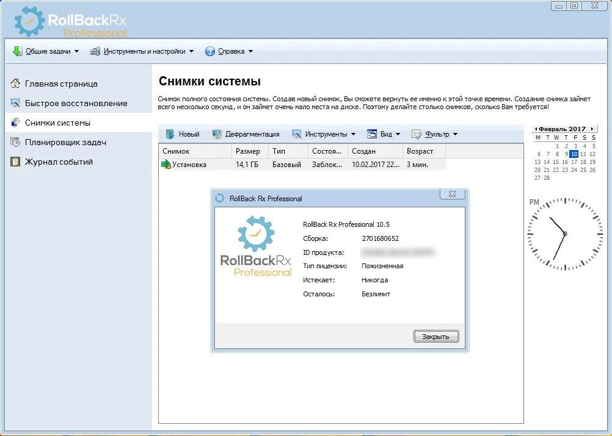Screen dimensions: 612x436
Task: Click the snapshot Инструменты toolbar icon
Action: (297, 134)
